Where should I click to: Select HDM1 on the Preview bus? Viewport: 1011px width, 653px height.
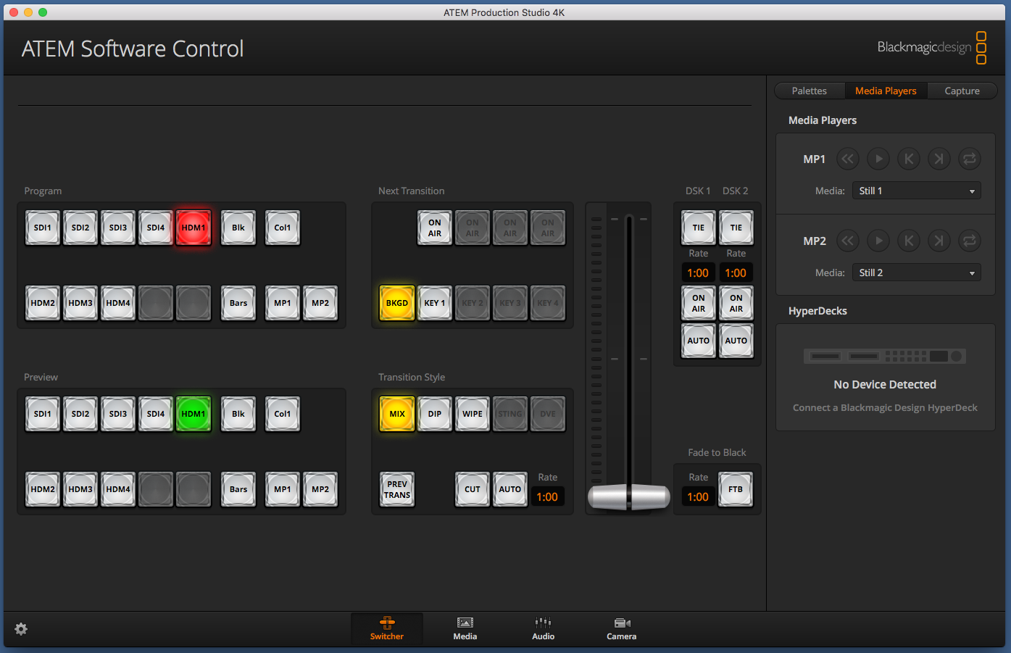[194, 414]
